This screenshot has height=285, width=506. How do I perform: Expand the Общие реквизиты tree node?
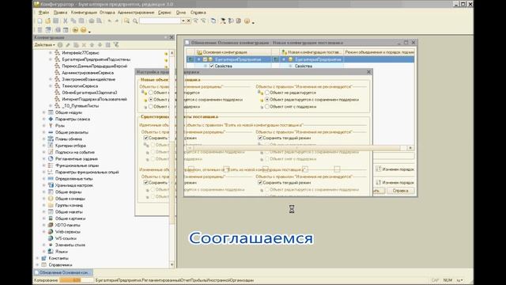click(x=44, y=132)
